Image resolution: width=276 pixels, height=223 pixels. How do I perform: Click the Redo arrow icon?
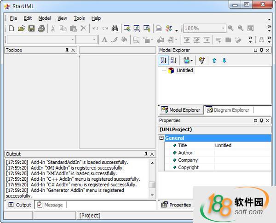coord(105,29)
